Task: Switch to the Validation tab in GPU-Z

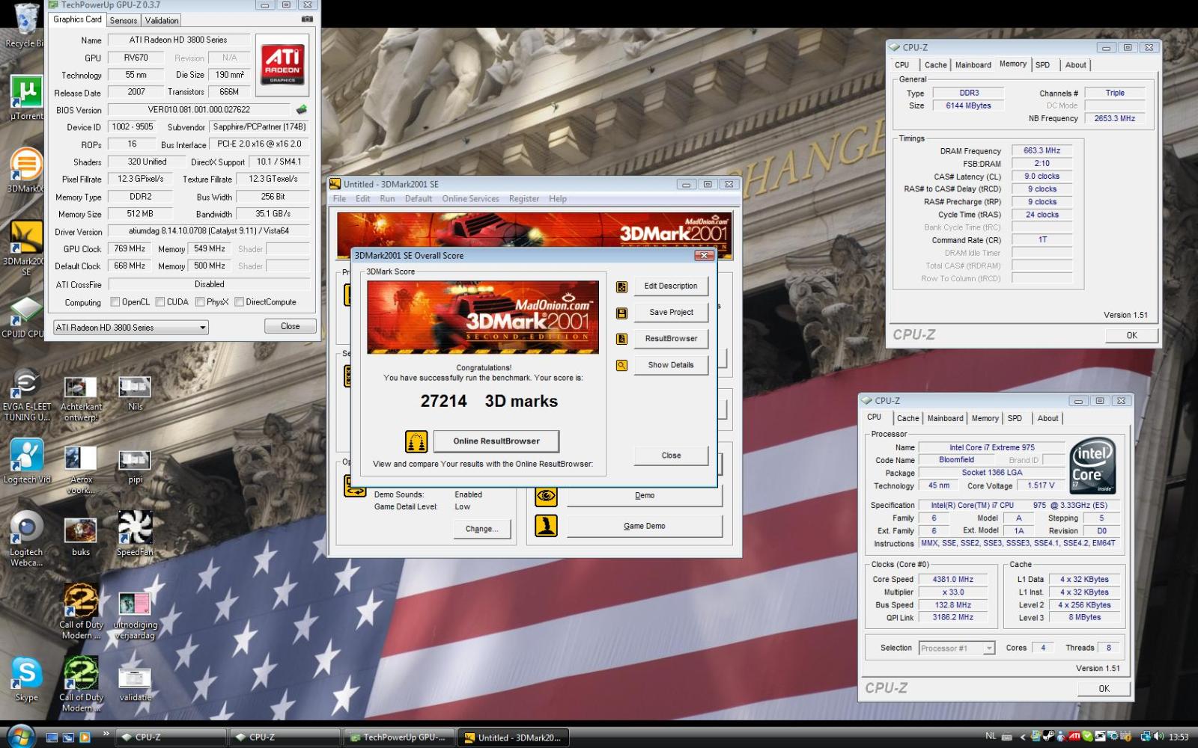Action: [x=162, y=20]
